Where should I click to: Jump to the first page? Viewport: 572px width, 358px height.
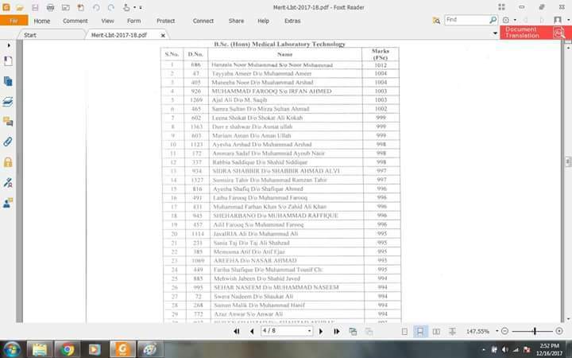[237, 331]
